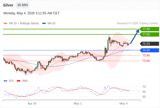Click the Silver chart title
The width and height of the screenshot is (160, 108).
click(x=8, y=5)
